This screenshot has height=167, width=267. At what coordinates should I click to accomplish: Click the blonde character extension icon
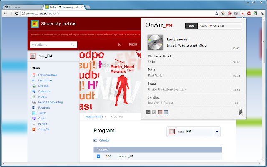click(x=223, y=13)
